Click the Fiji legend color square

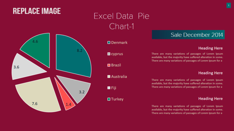coord(109,88)
